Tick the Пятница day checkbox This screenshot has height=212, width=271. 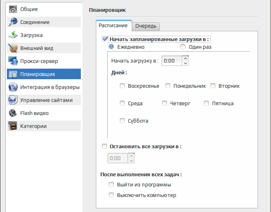click(x=206, y=103)
